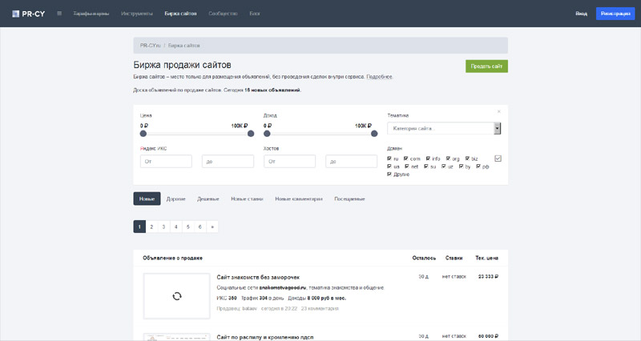Switch to the Новые комментарии tab
Screen dimensions: 641x341
click(298, 199)
